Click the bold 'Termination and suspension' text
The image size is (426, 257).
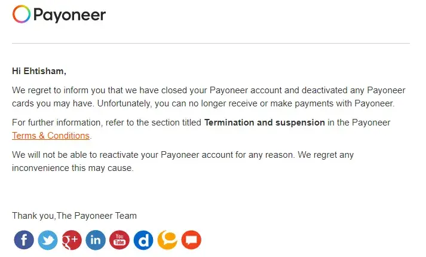(x=265, y=123)
